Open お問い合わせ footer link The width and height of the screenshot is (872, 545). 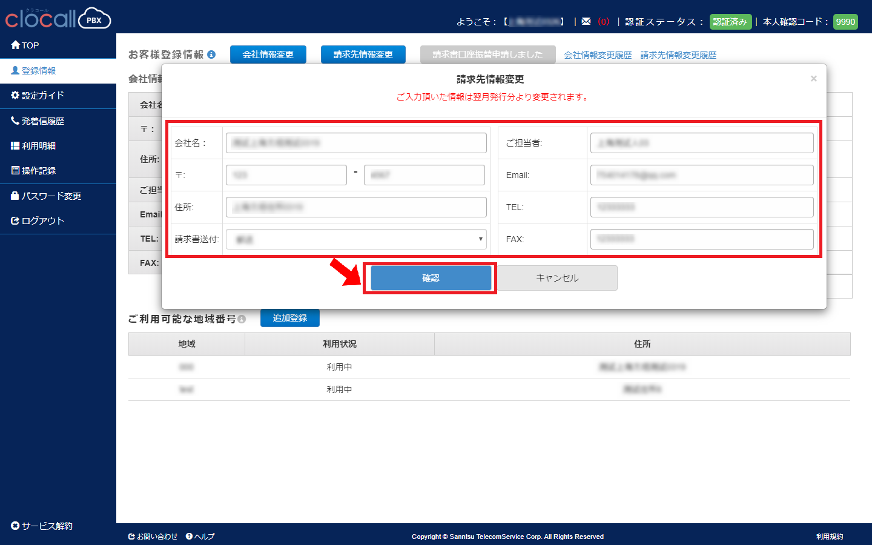point(153,537)
